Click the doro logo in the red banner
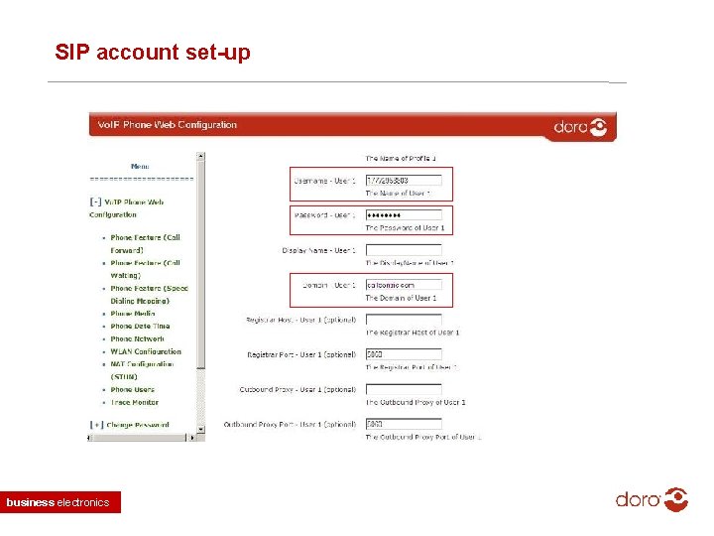This screenshot has height=536, width=714. point(580,127)
